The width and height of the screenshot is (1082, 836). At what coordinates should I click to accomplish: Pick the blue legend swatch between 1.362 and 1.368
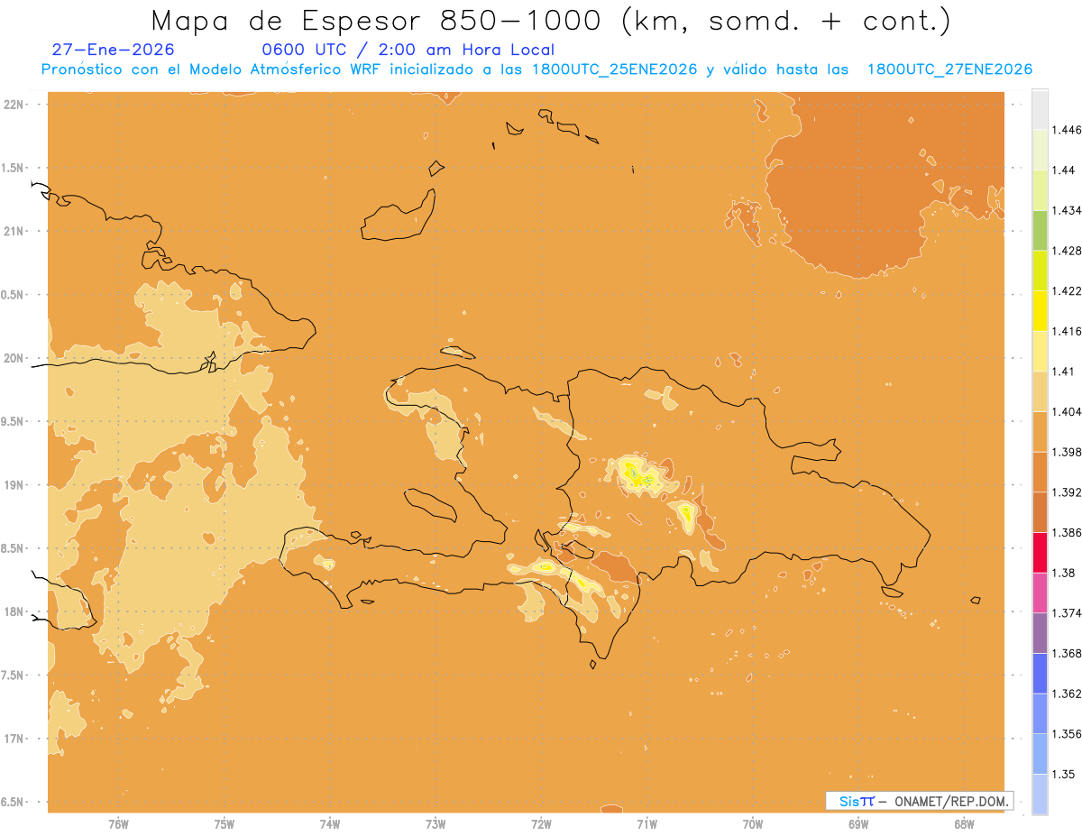tap(1040, 674)
